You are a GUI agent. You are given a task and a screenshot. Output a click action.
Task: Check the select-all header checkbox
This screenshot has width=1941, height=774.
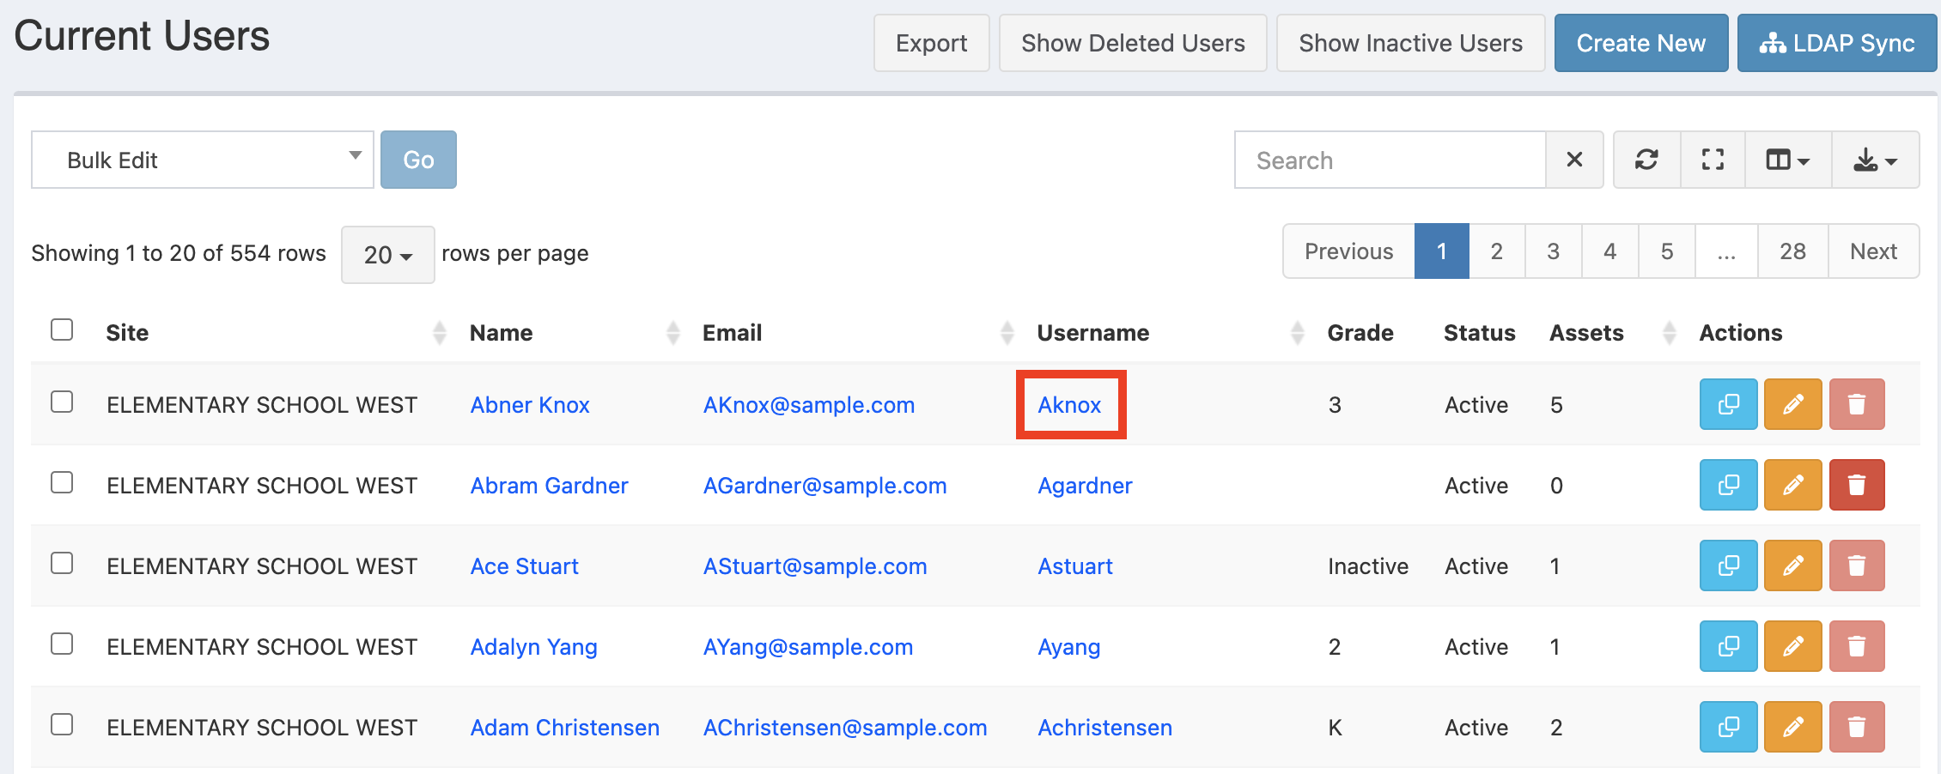tap(62, 330)
